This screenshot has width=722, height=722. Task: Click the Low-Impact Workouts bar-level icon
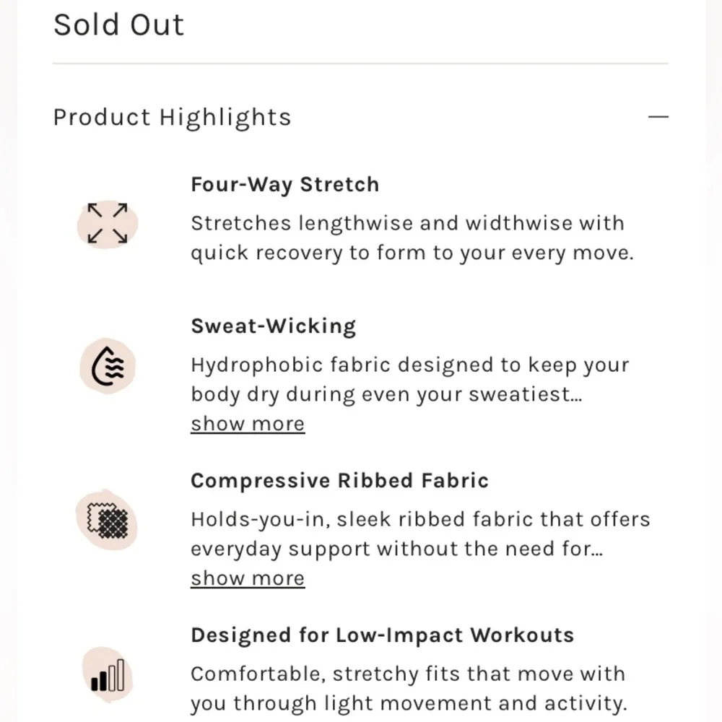pyautogui.click(x=108, y=675)
